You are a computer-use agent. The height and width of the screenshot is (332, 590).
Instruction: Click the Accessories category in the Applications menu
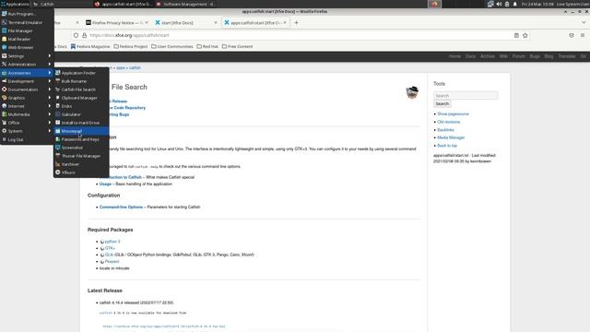pos(27,73)
